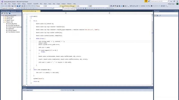Click the user account avatar icon
The width and height of the screenshot is (179, 100).
pyautogui.click(x=177, y=4)
